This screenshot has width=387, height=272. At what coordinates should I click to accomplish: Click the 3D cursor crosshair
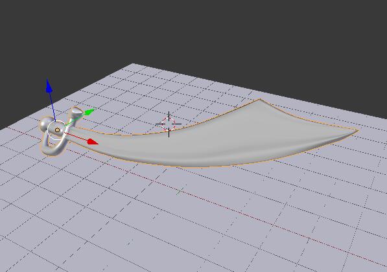(169, 124)
